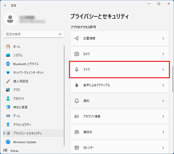Maximize the 設定 window

tap(159, 4)
